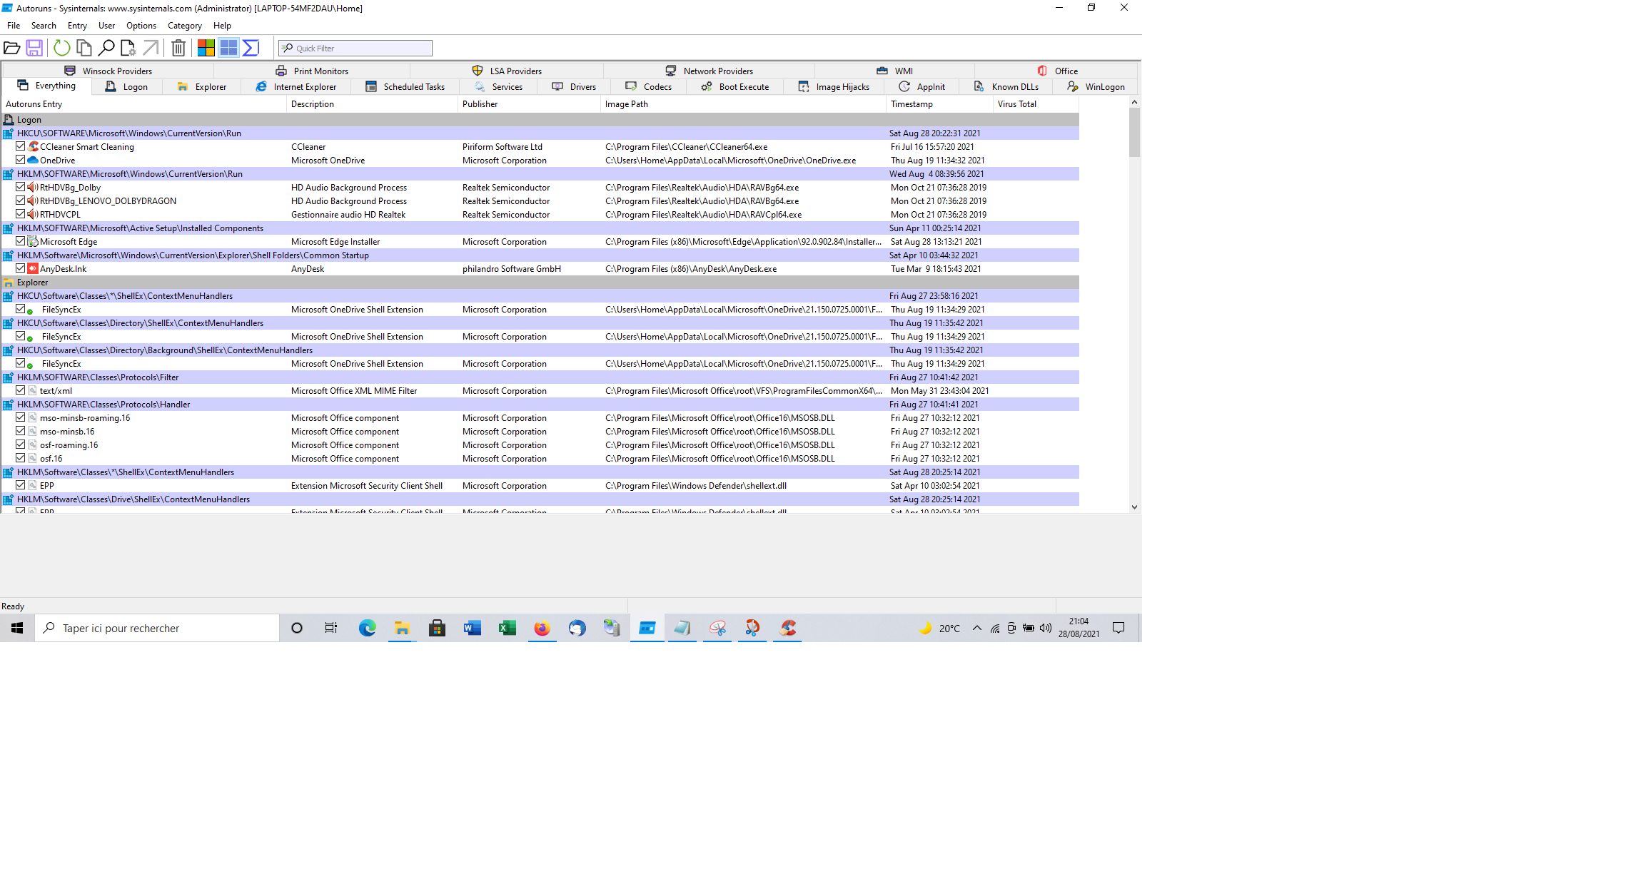Uncheck CCleaner Smart Cleaning entry

click(x=21, y=146)
